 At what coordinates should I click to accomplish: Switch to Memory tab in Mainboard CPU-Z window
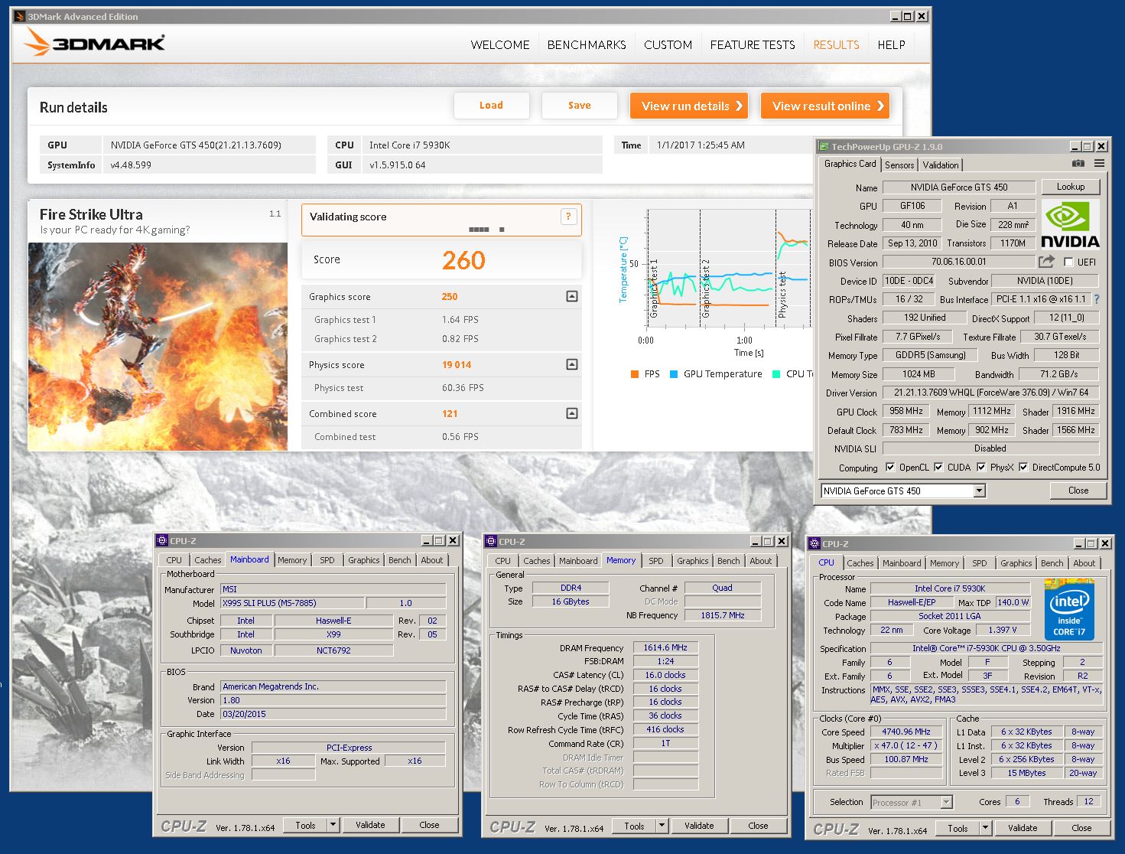(292, 560)
